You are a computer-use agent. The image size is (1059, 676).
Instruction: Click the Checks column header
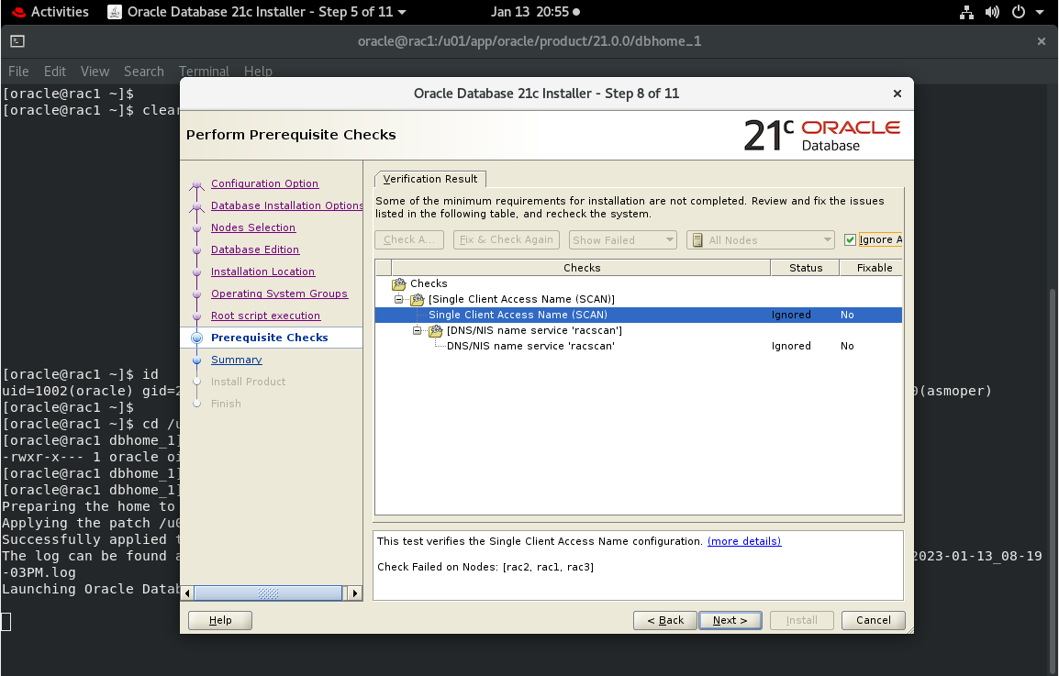[x=582, y=268]
